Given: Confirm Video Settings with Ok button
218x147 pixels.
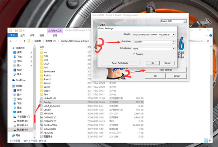Looking at the screenshot, I should point(153,63).
